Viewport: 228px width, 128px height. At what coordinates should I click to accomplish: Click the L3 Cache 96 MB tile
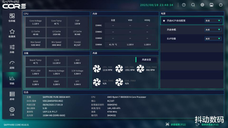point(77,33)
